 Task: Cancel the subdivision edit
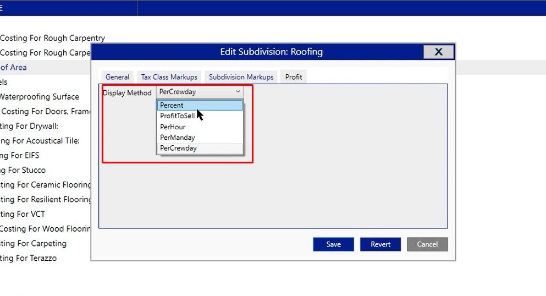427,244
